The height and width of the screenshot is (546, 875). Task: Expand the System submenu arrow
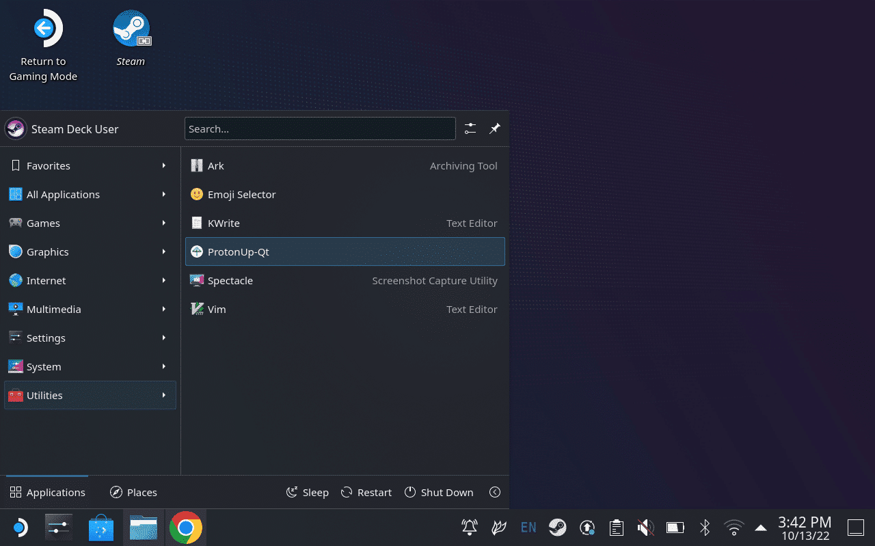pos(164,367)
